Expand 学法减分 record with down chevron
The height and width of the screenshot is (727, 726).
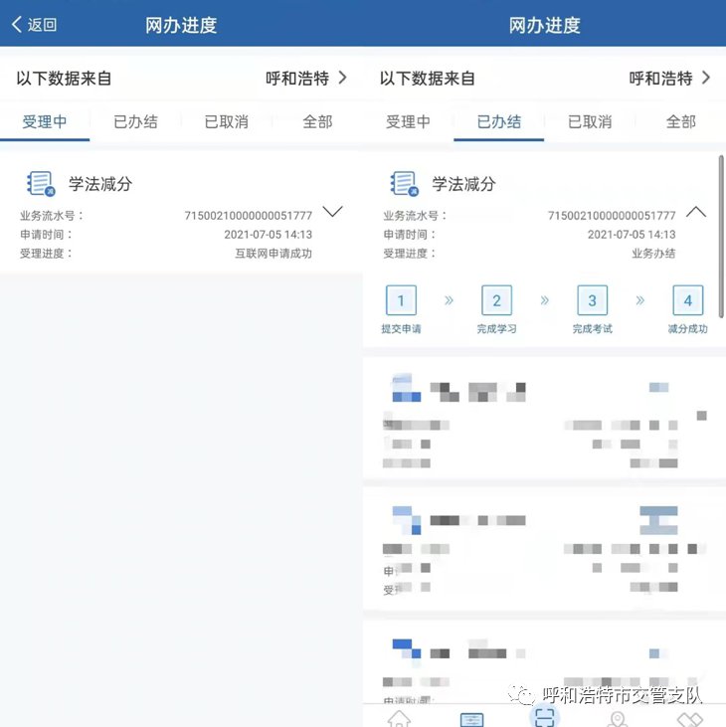pos(332,212)
